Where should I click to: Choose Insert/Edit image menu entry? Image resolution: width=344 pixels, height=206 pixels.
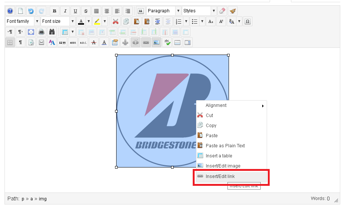coord(232,166)
